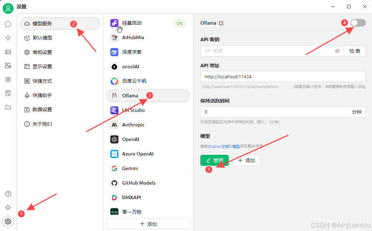The height and width of the screenshot is (231, 372).
Task: Open the 默认模型 settings section
Action: pyautogui.click(x=60, y=38)
